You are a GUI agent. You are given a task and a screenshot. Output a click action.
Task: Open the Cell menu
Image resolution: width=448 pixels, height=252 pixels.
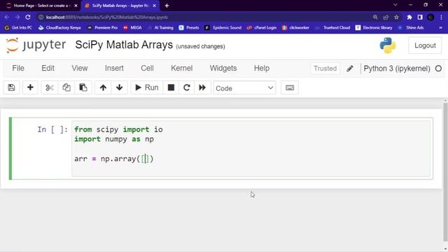[x=148, y=69]
